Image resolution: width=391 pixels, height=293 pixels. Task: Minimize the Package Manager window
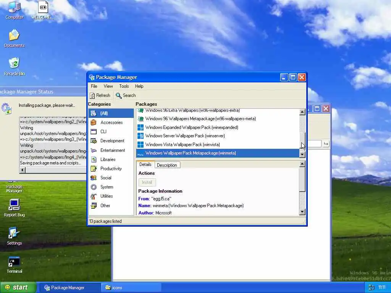tap(284, 77)
